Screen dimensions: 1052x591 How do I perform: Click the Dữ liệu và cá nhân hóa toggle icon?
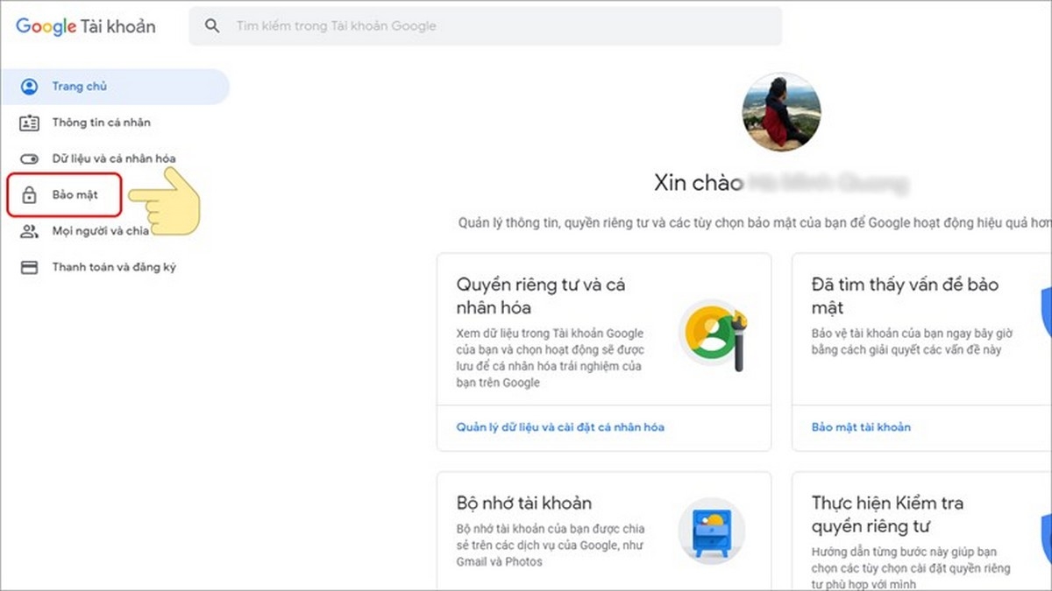pos(30,158)
